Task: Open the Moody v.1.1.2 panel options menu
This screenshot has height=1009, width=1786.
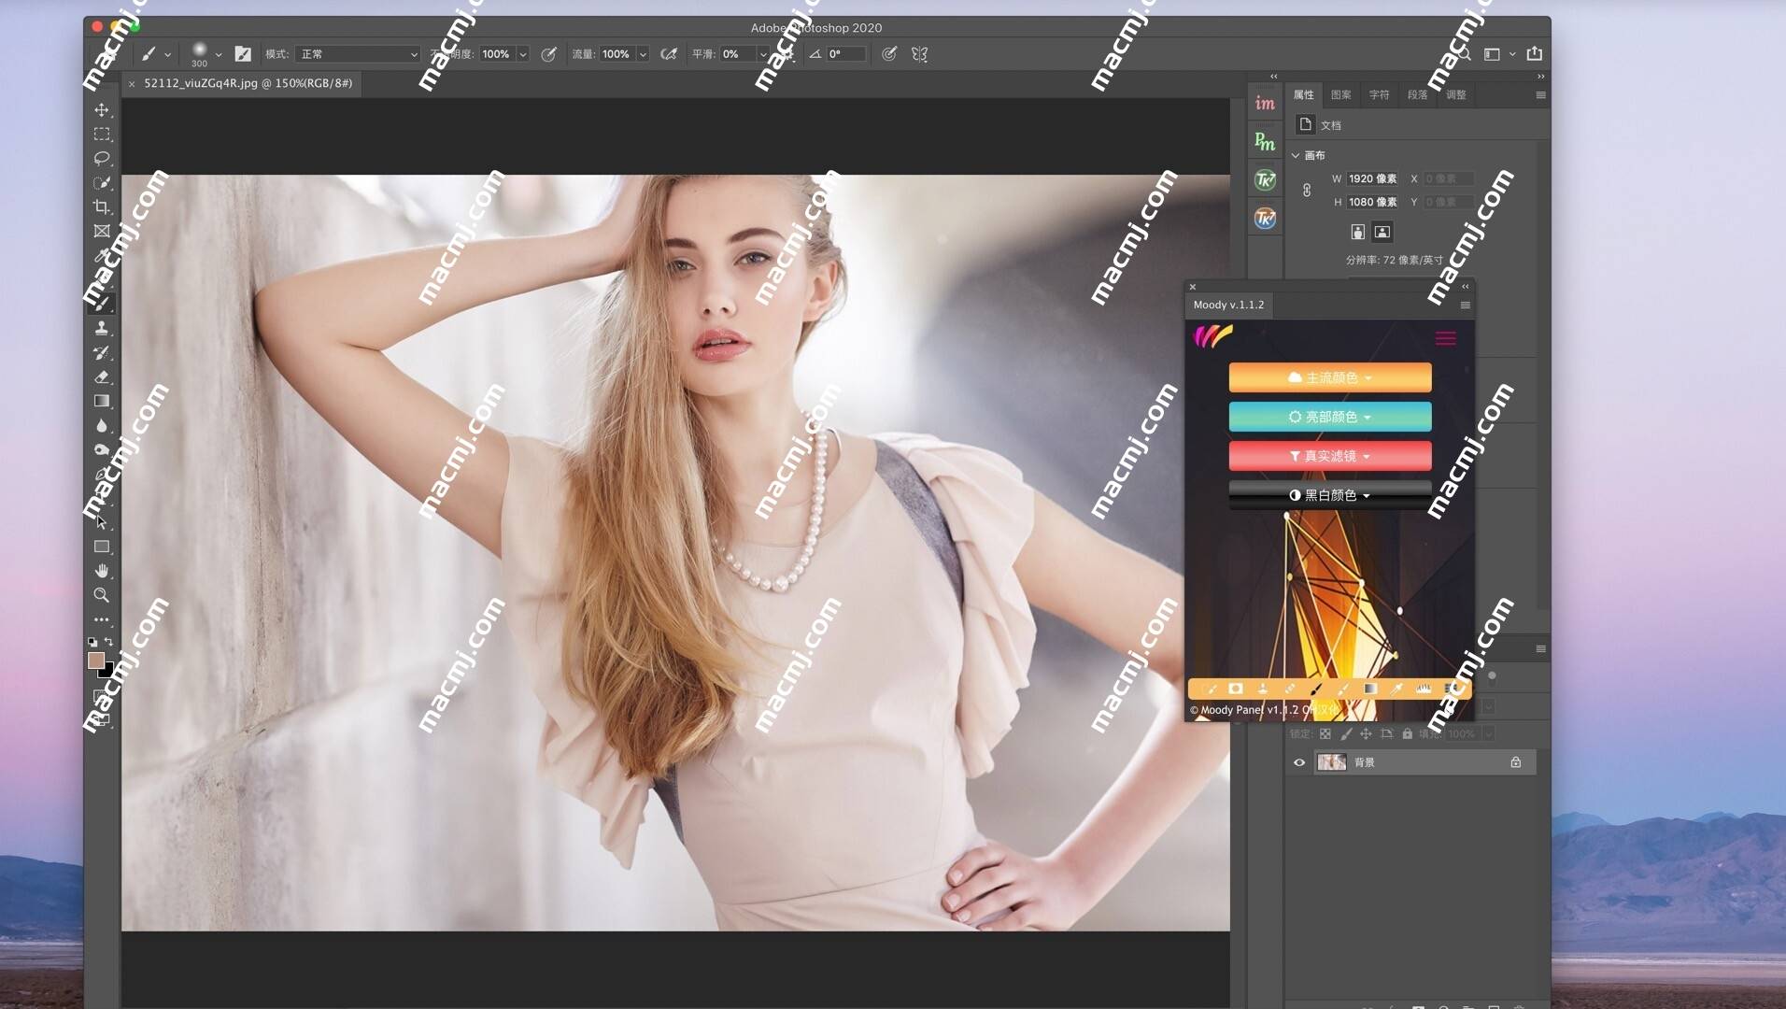Action: click(1465, 306)
